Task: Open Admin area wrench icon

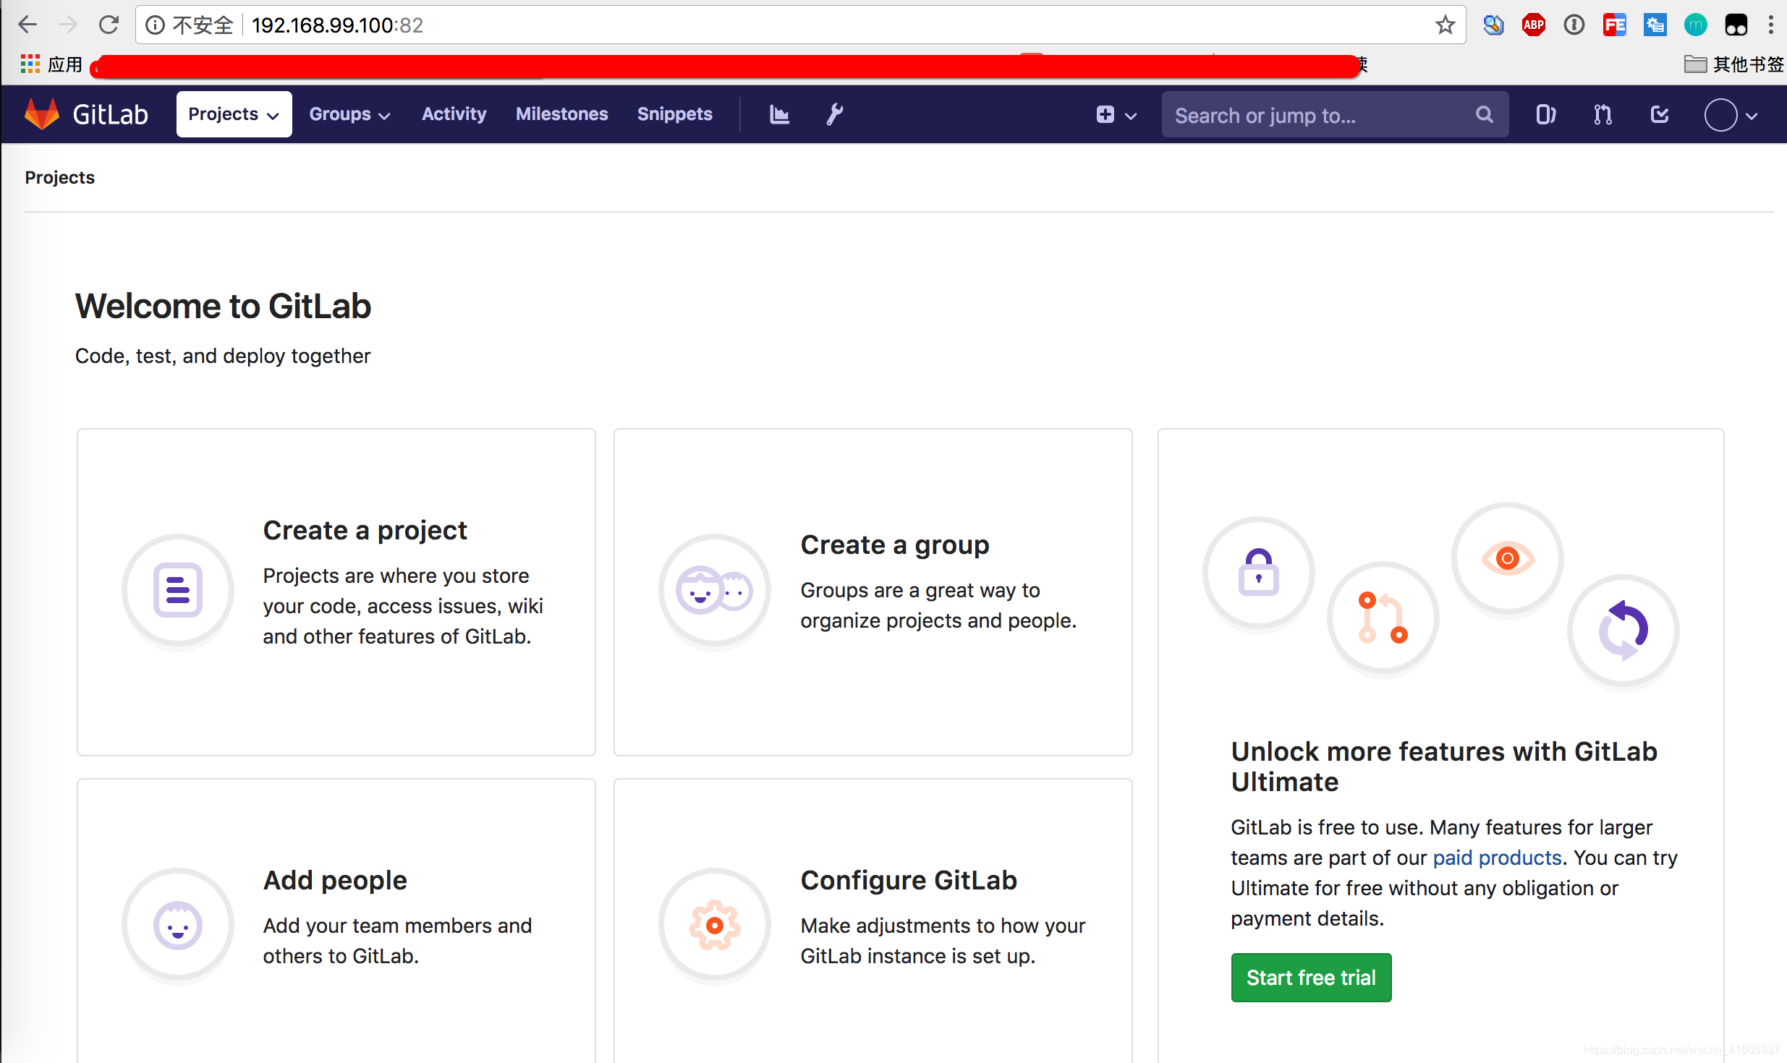Action: (x=835, y=114)
